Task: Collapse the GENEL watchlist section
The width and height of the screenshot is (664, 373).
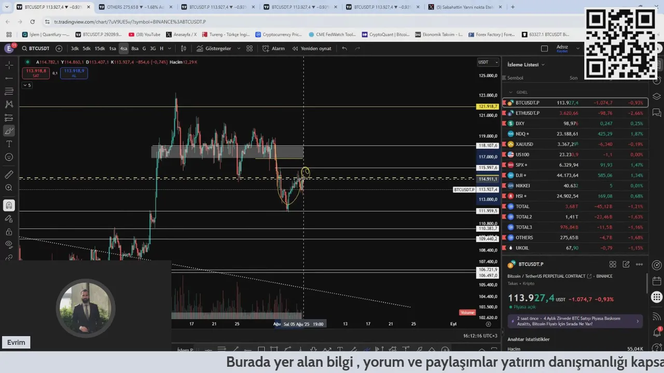Action: pyautogui.click(x=510, y=92)
